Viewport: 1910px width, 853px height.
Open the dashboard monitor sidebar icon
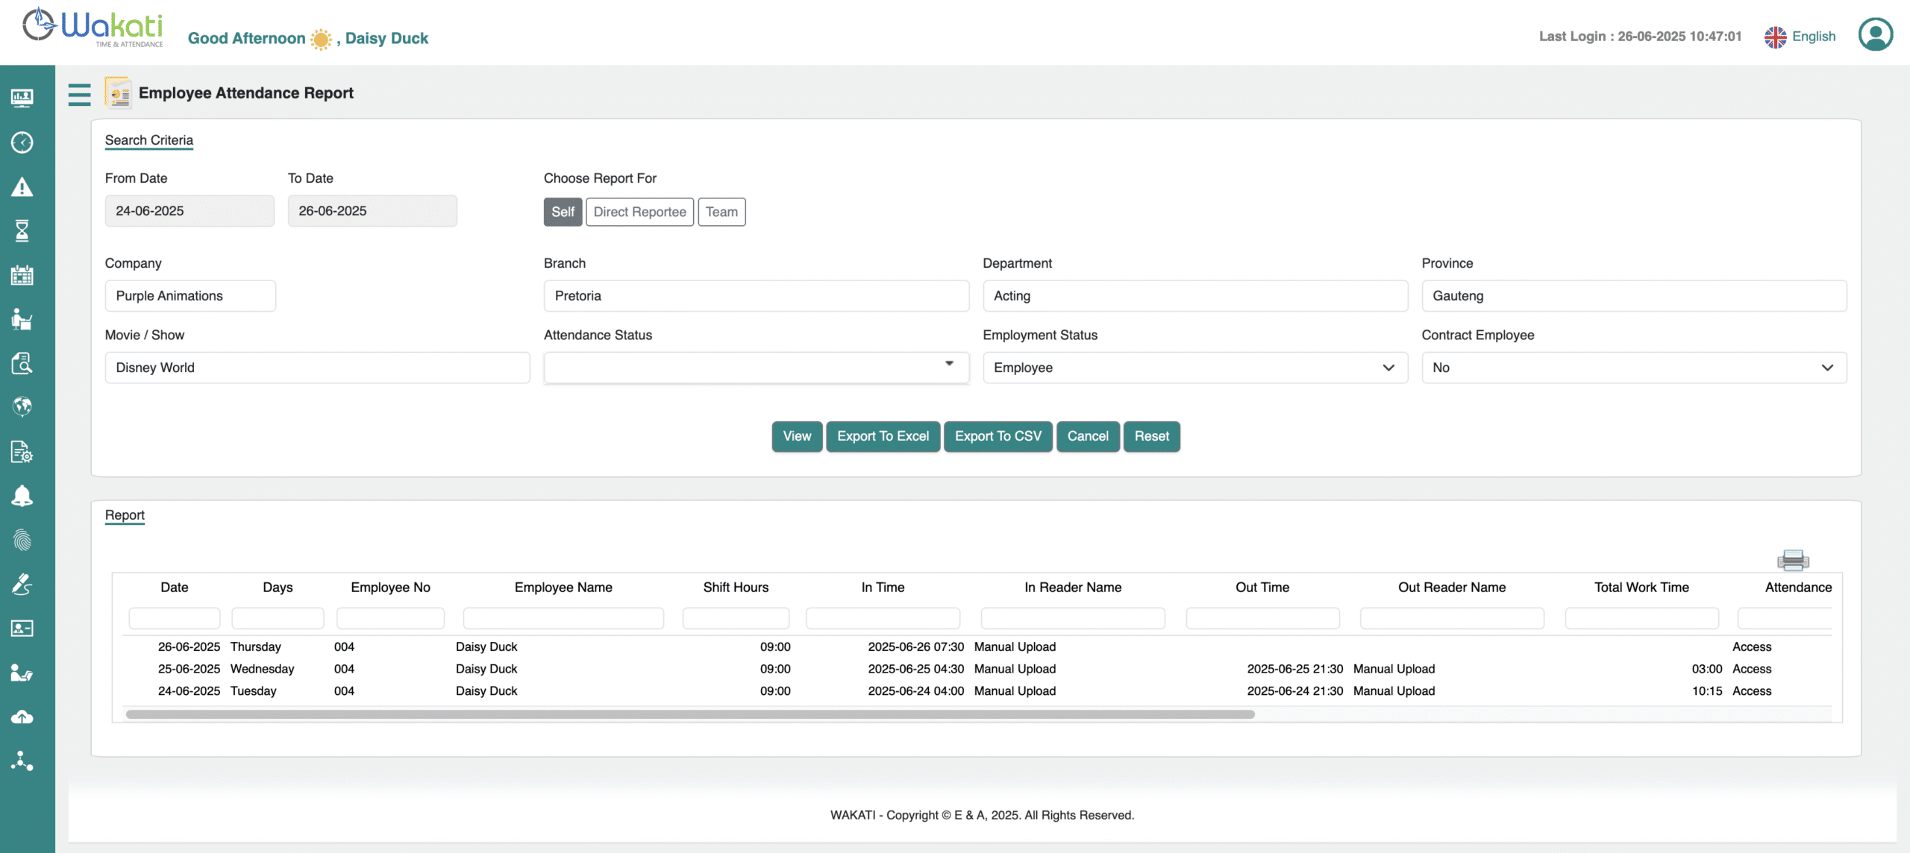tap(22, 98)
